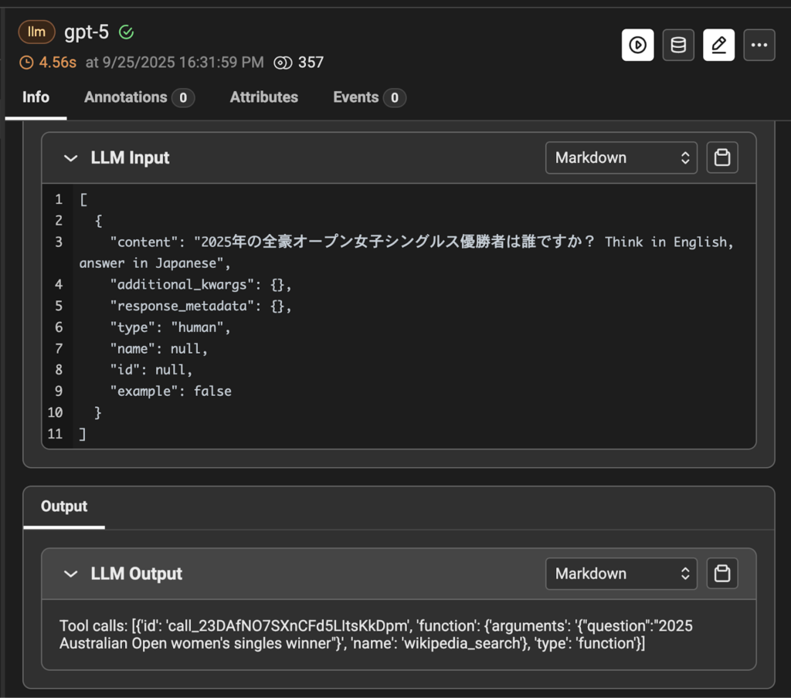Click the database icon button in header

[x=678, y=46]
